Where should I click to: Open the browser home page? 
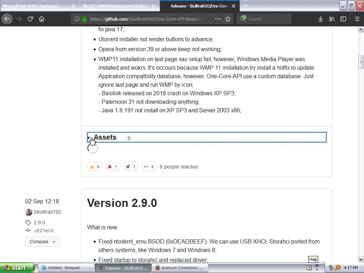click(42, 19)
